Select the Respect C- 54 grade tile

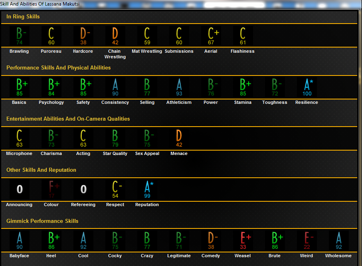(115, 189)
